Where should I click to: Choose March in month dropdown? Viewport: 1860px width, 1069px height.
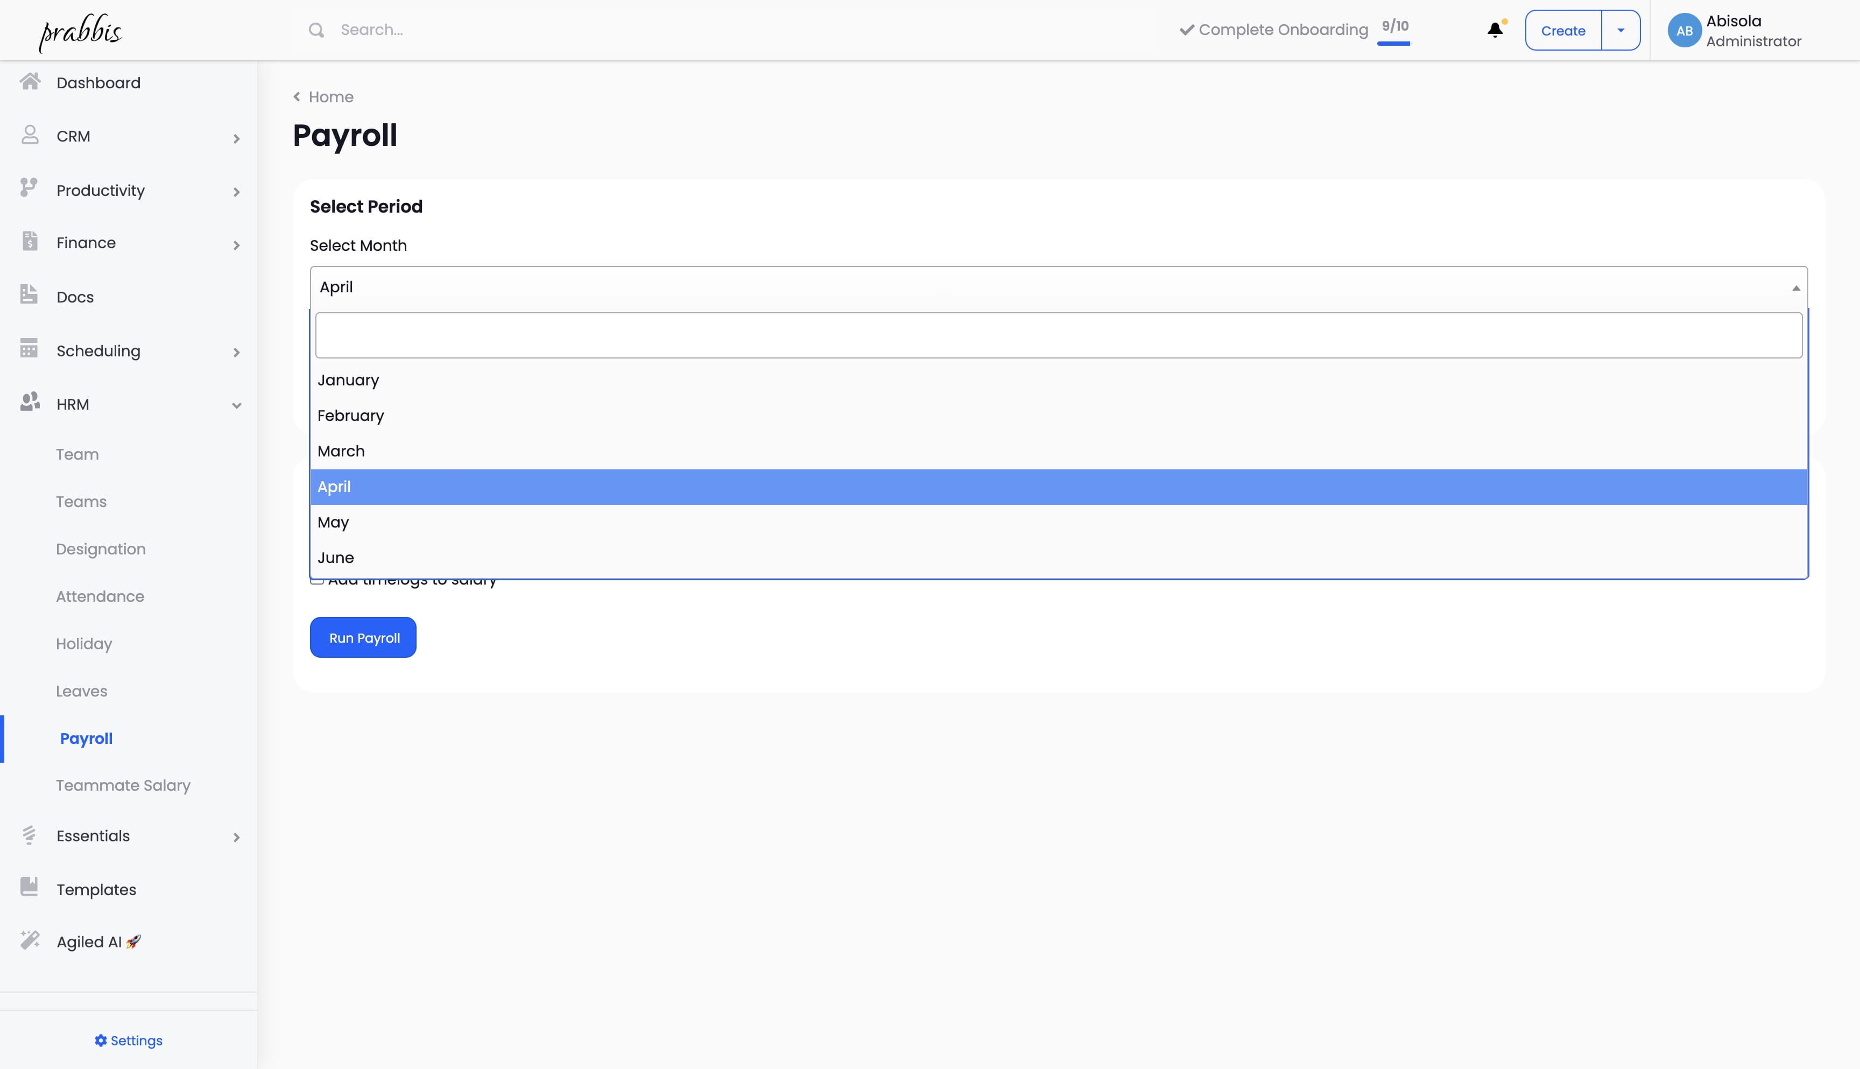[x=1059, y=452]
